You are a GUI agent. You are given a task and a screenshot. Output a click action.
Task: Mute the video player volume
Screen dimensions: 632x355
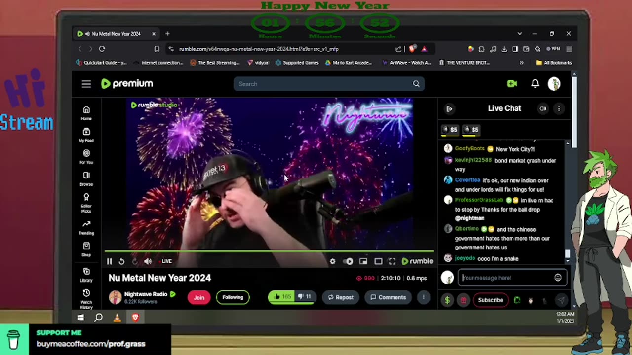coord(148,261)
